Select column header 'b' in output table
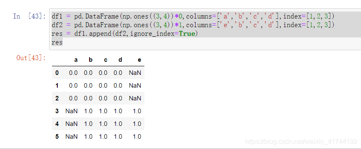Screen dimensions: 361x149 pyautogui.click(x=90, y=60)
